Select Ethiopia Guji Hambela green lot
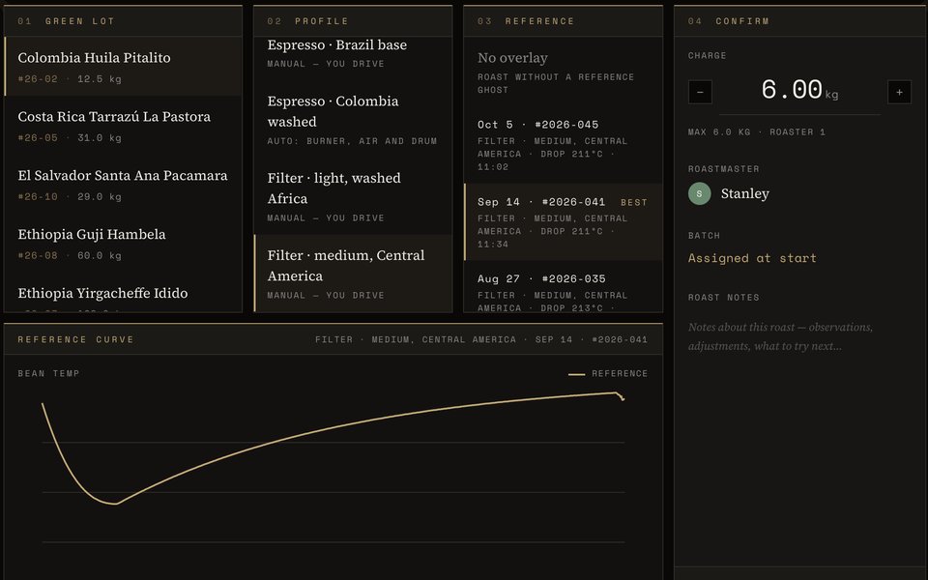Viewport: 928px width, 580px height. (x=123, y=244)
